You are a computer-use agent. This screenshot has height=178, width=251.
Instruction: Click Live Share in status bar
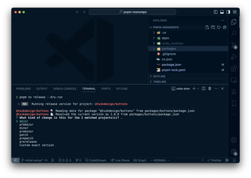coord(120,160)
